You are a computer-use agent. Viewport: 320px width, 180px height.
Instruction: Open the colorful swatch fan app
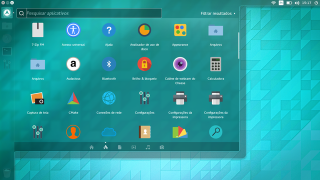(x=180, y=132)
